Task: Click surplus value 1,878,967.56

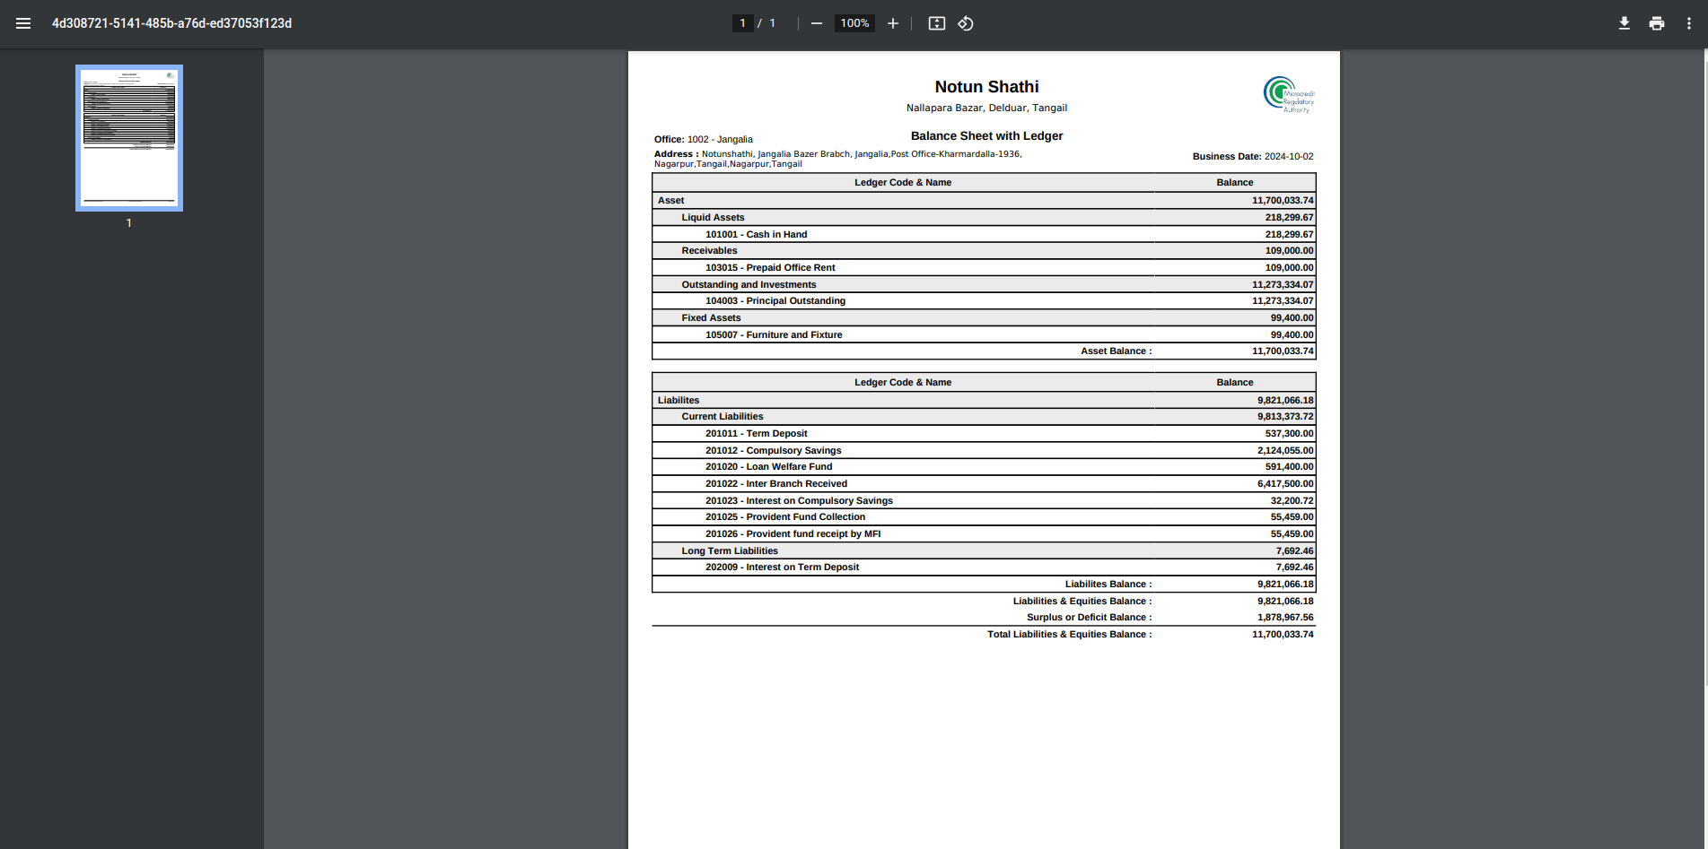Action: [1285, 618]
